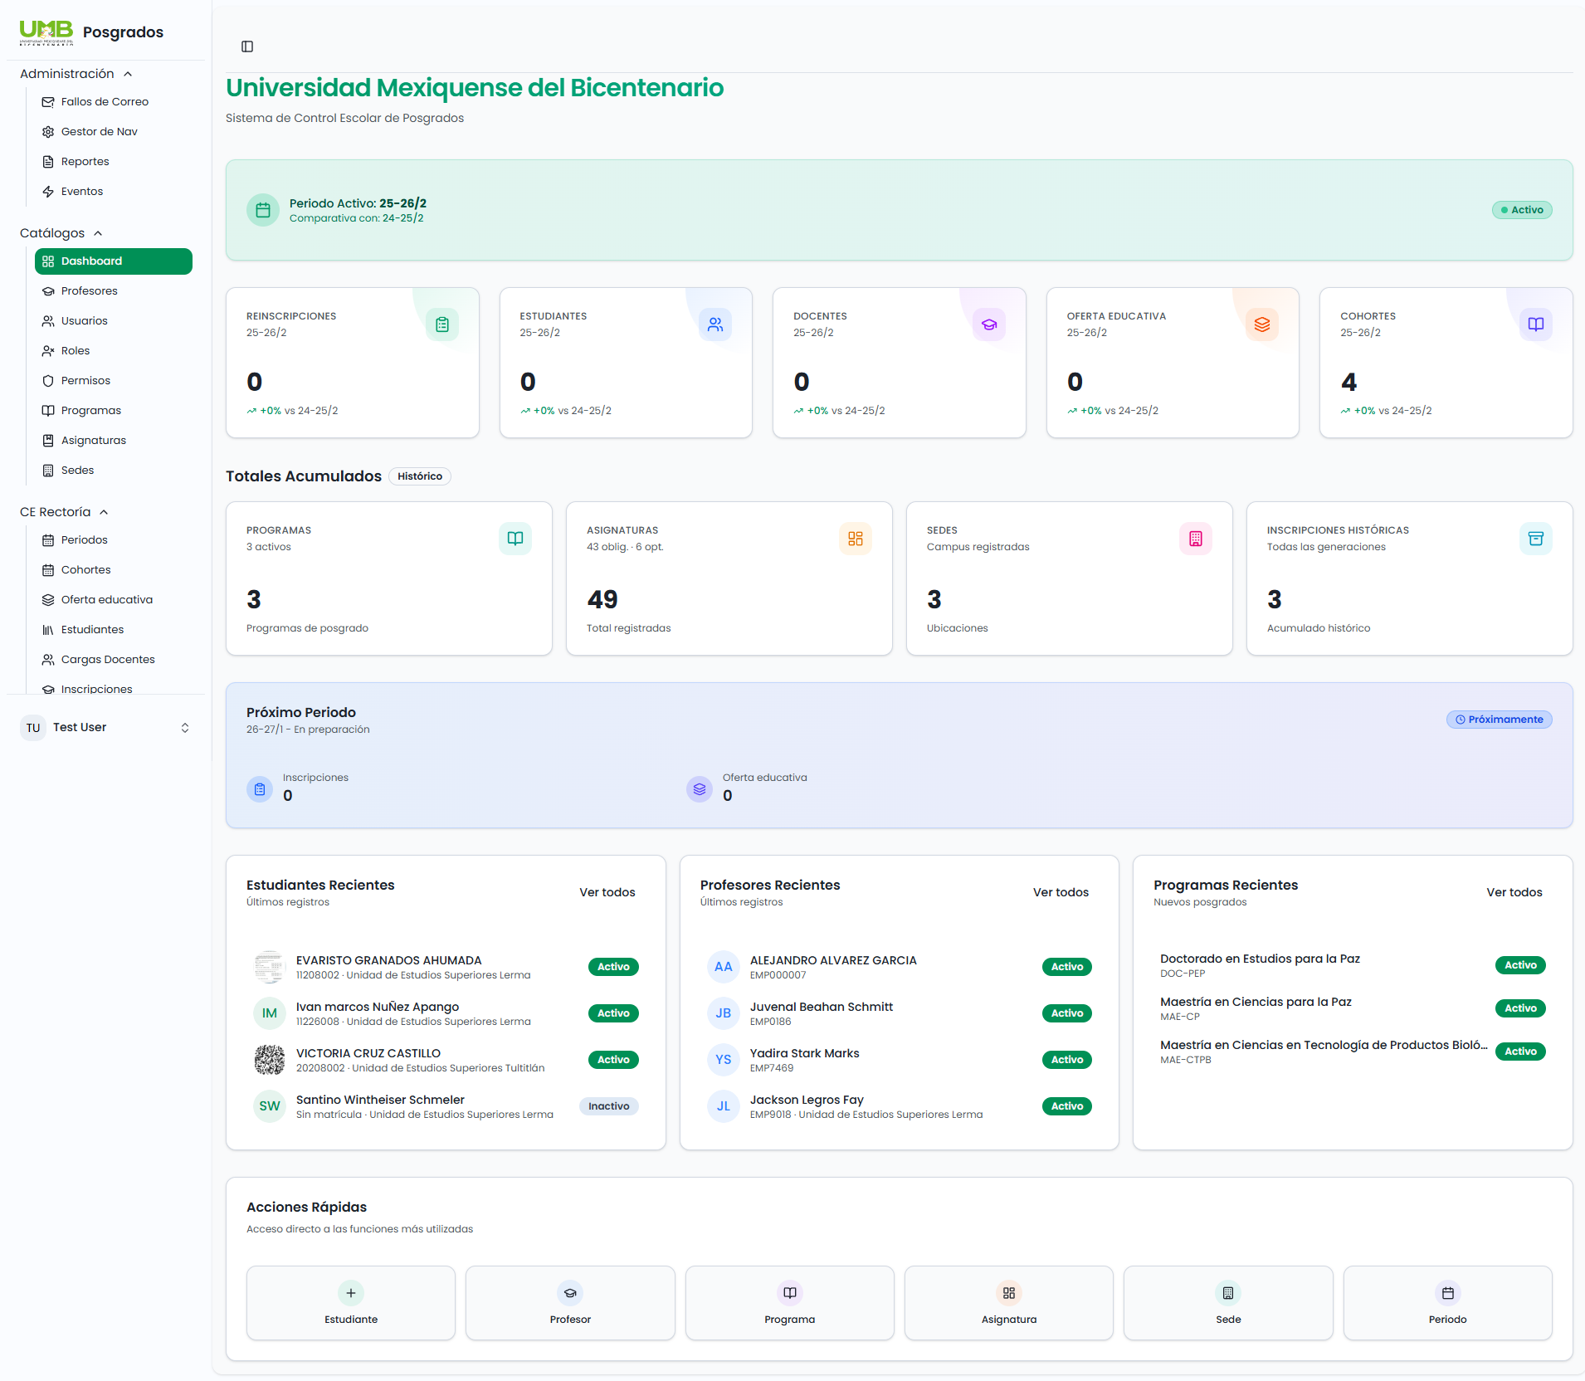Click the Sede quick action button
Viewport: 1585px width, 1381px height.
(1228, 1303)
